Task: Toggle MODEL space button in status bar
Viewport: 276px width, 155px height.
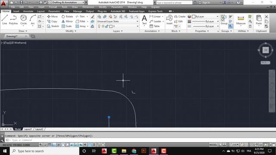Action: point(213,145)
